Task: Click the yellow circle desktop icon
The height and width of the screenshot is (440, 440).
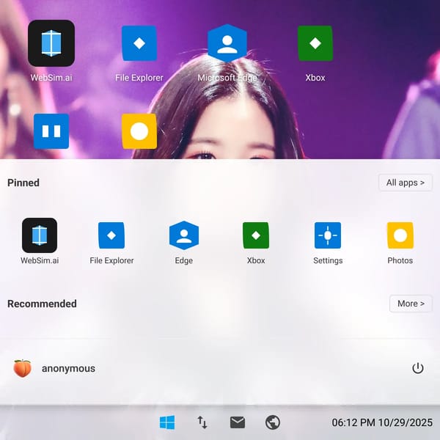Action: tap(139, 131)
